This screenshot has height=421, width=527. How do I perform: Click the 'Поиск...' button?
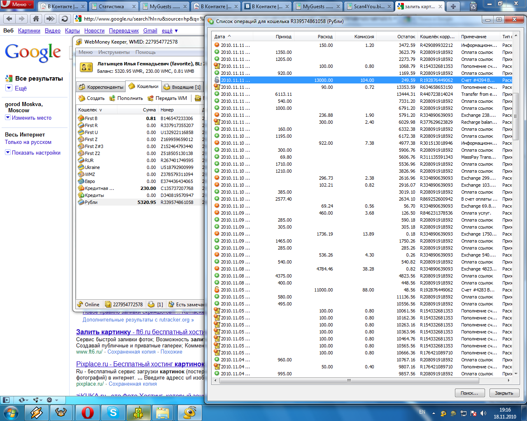pyautogui.click(x=469, y=393)
